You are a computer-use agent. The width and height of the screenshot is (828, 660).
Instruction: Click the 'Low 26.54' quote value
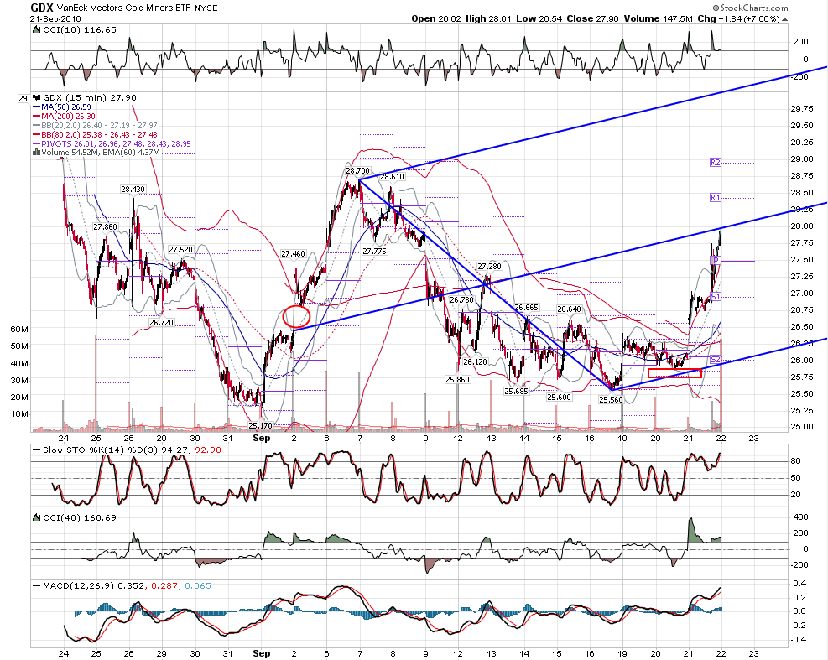pos(539,19)
